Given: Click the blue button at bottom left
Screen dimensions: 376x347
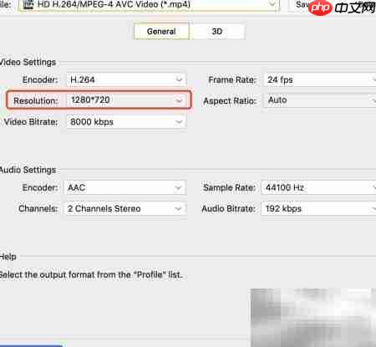Looking at the screenshot, I should [x=32, y=345].
